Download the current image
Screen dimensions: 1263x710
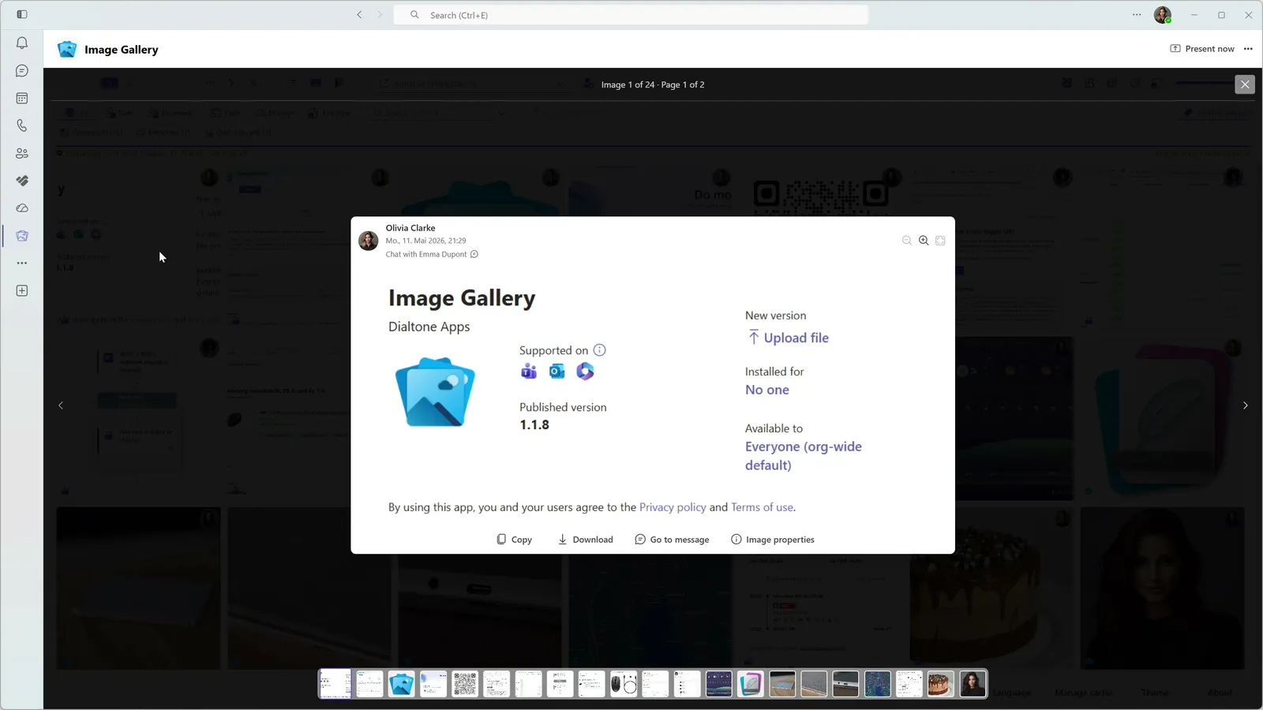586,540
